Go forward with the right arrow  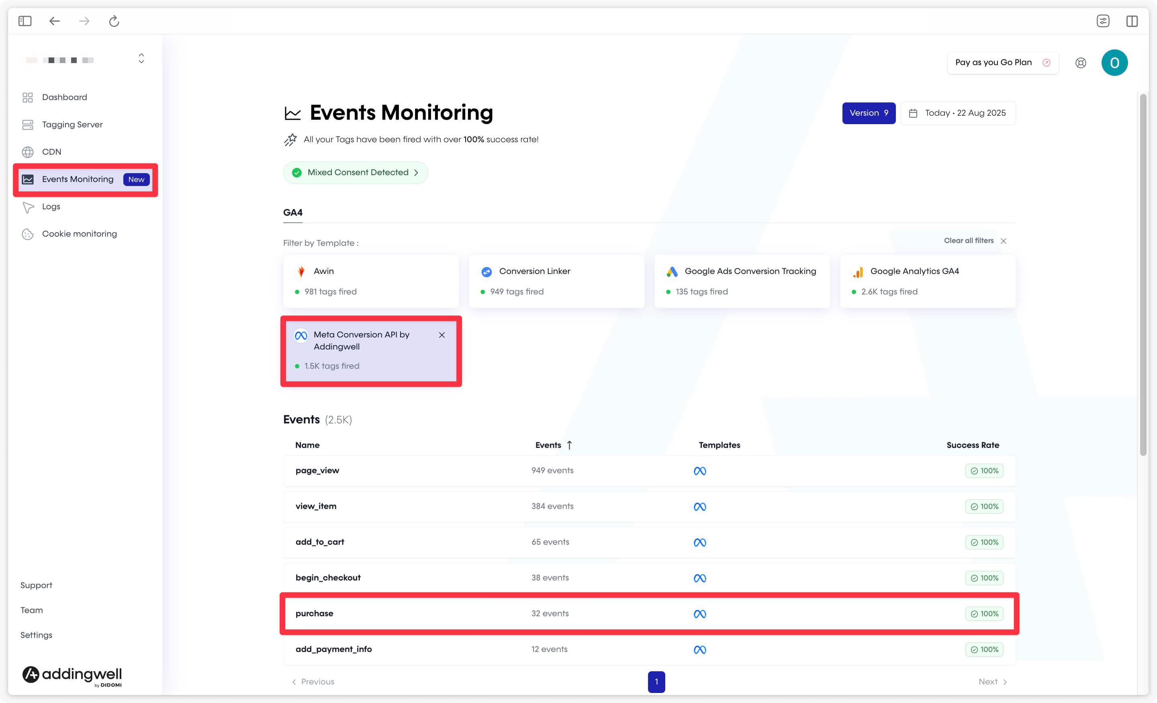84,21
